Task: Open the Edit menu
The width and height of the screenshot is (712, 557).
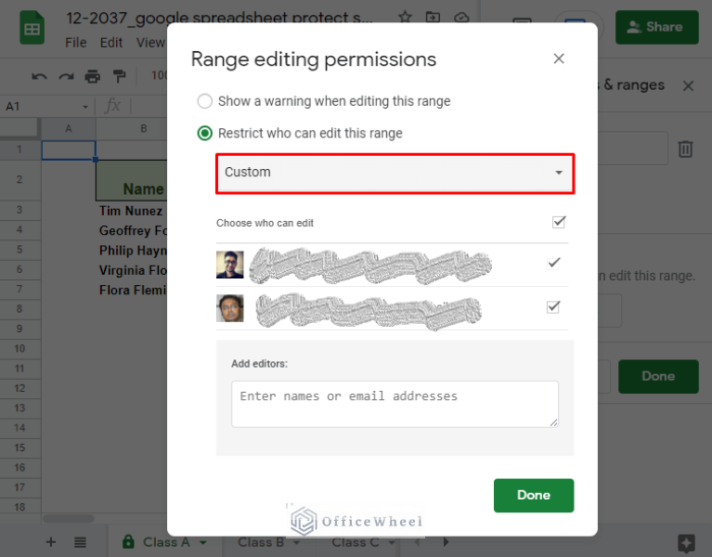Action: click(x=111, y=43)
